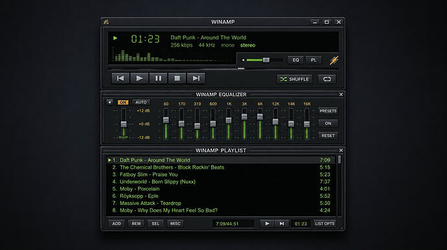Select track The Chemical Brothers - Block Rockin' Beats
Viewport: 447px width, 250px height.
coord(220,167)
